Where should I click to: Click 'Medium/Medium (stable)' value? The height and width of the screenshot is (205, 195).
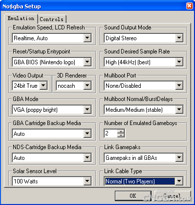(134, 109)
